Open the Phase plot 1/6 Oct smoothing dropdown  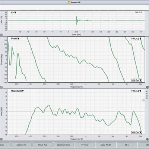coord(137,80)
